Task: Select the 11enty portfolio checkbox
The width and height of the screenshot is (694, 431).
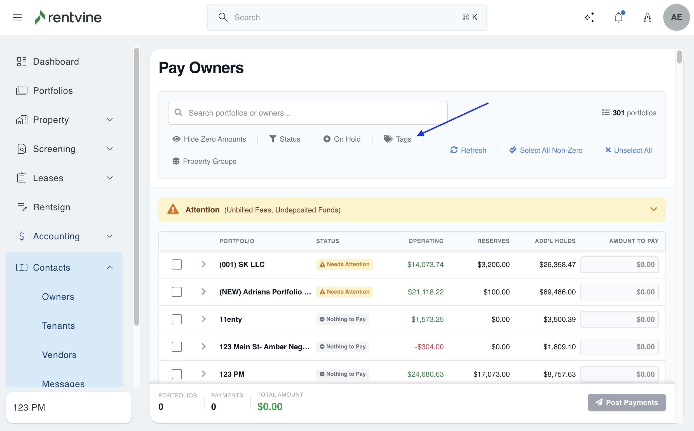Action: 177,319
